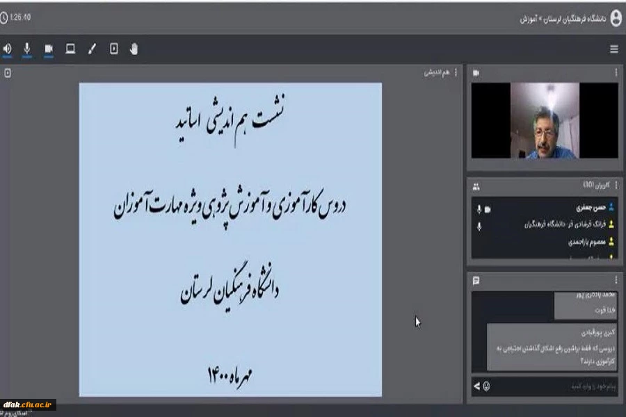Screen dimensions: 626x417
Task: Click the آموزش breadcrumb link
Action: click(x=529, y=19)
